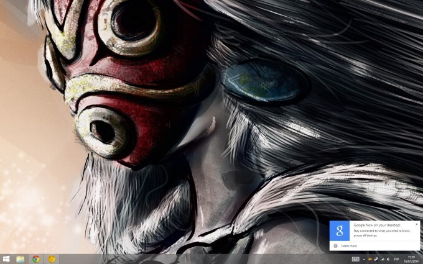The width and height of the screenshot is (423, 264).
Task: Click the volume speaker tray icon
Action: point(388,258)
